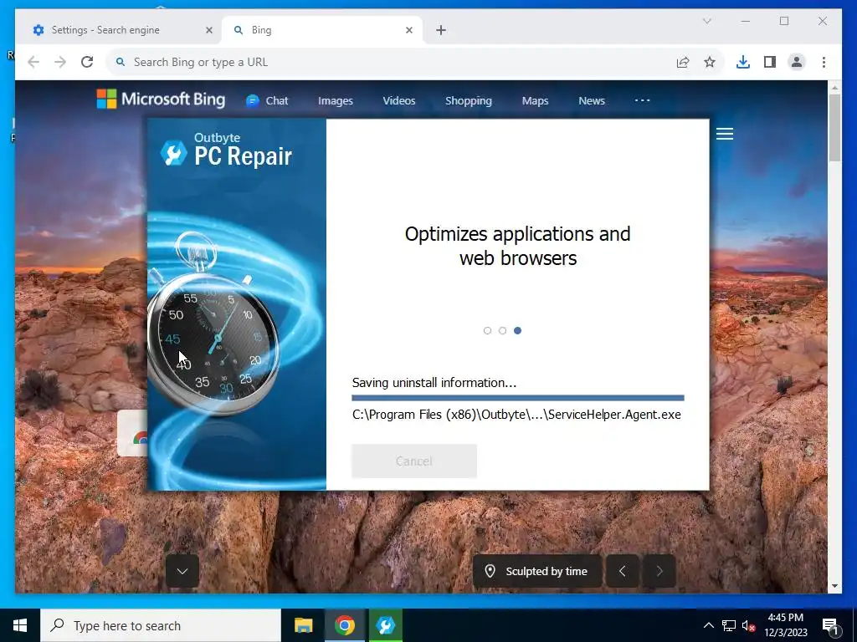Show the previous Bing background image
Viewport: 857px width, 642px height.
pos(622,571)
